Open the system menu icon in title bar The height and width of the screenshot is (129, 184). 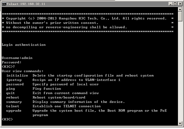coord(4,4)
